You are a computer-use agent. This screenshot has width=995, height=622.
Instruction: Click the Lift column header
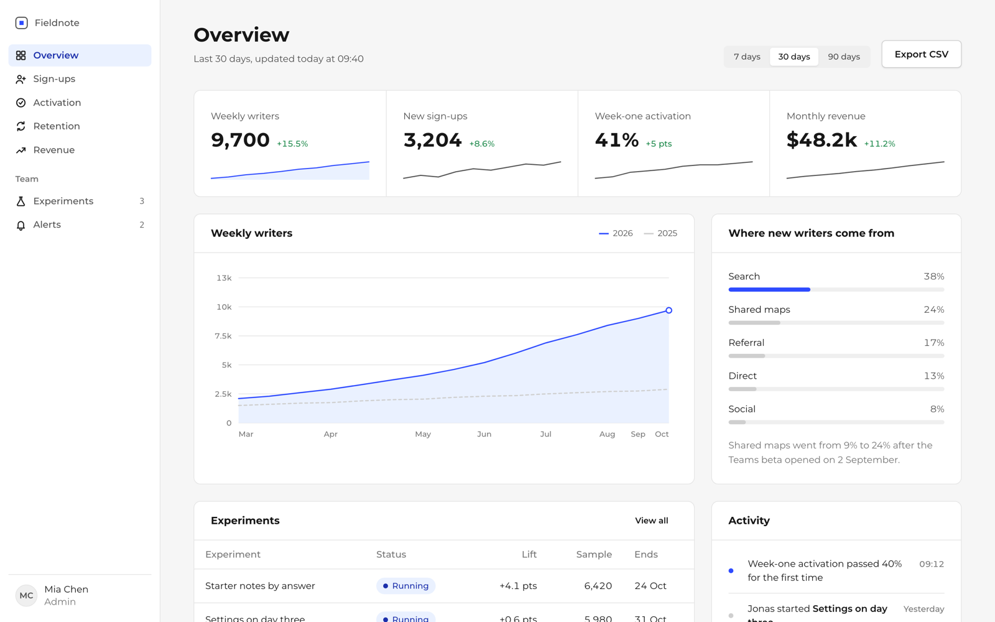coord(529,554)
